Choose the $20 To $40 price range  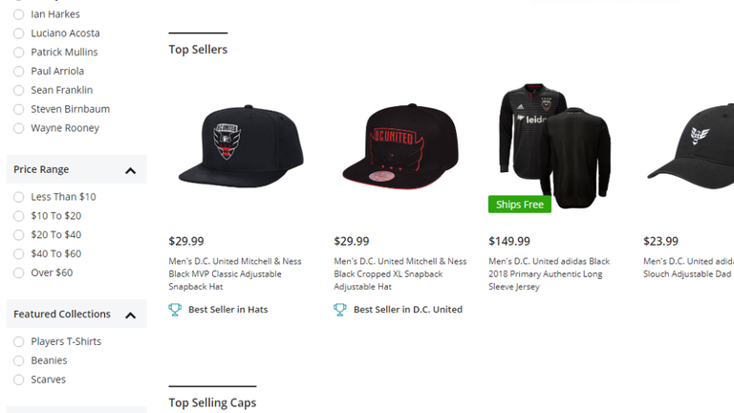(19, 235)
